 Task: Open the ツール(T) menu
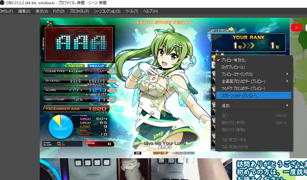coord(132,11)
